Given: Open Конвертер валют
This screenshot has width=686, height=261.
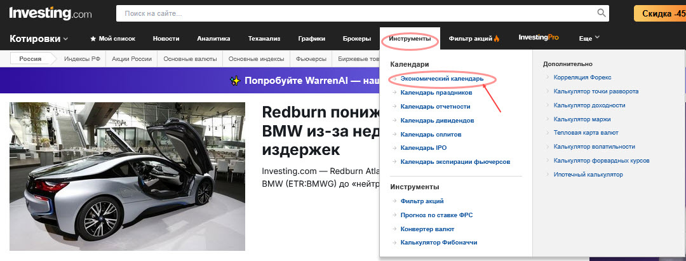Looking at the screenshot, I should (427, 229).
